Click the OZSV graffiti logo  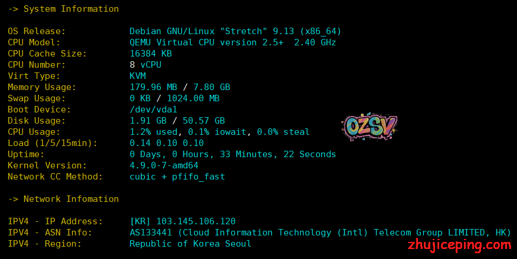pos(369,127)
